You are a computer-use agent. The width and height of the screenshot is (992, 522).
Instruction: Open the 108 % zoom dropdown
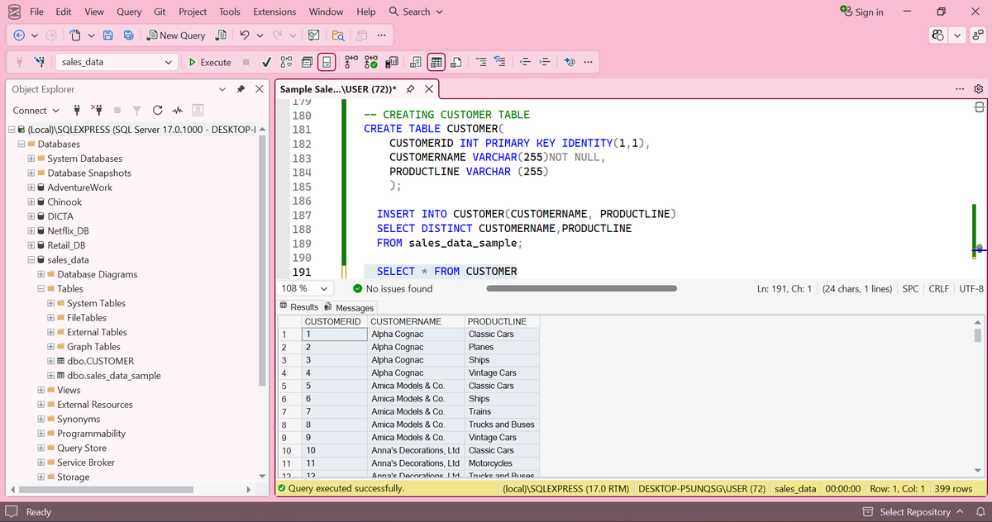coord(322,288)
